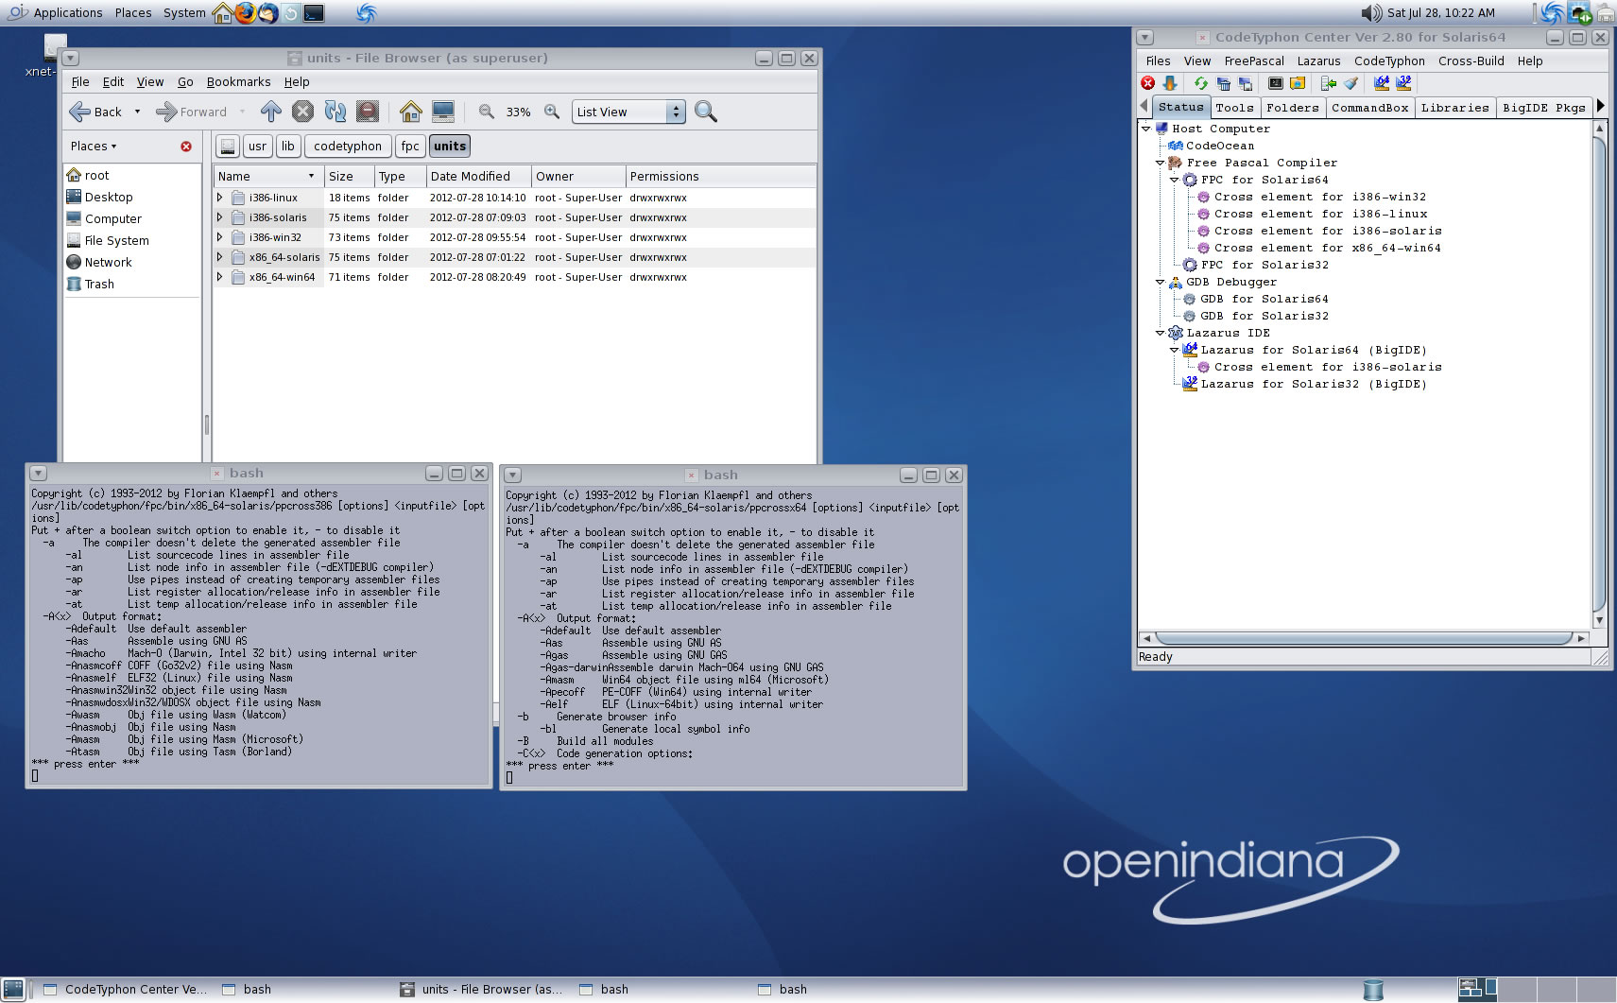This screenshot has height=1003, width=1617.
Task: Click the trash applet in the bottom panel
Action: pyautogui.click(x=1373, y=990)
